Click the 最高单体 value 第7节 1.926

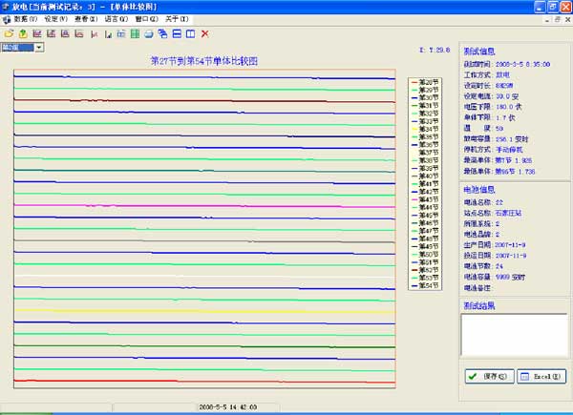click(x=514, y=160)
